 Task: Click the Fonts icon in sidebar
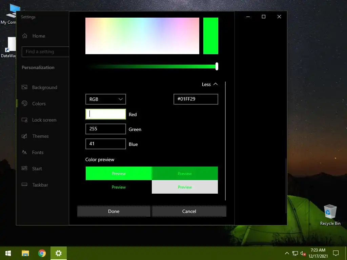[x=24, y=152]
